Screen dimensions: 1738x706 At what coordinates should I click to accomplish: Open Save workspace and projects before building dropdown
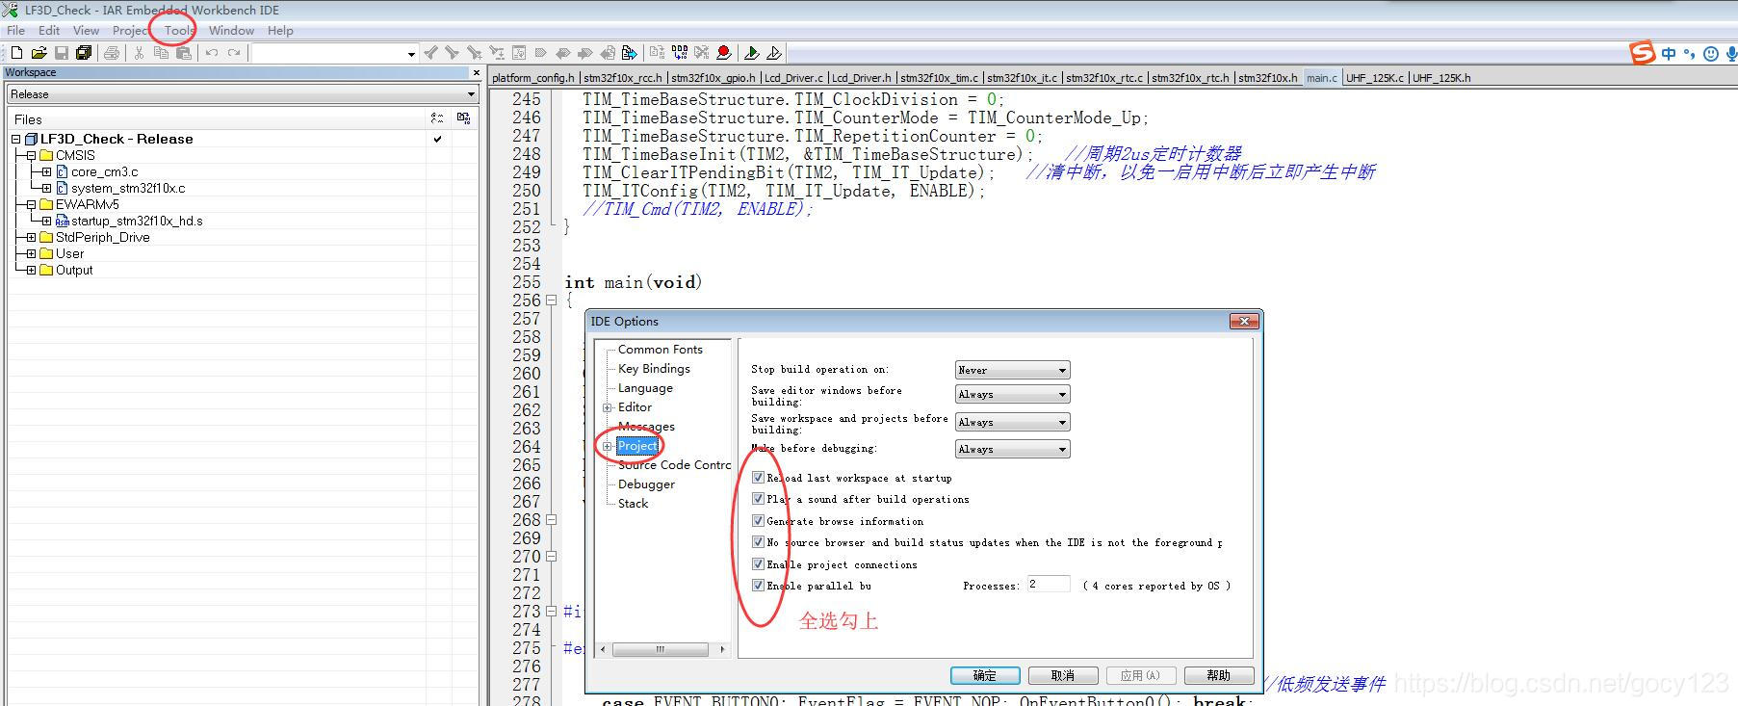point(1012,422)
